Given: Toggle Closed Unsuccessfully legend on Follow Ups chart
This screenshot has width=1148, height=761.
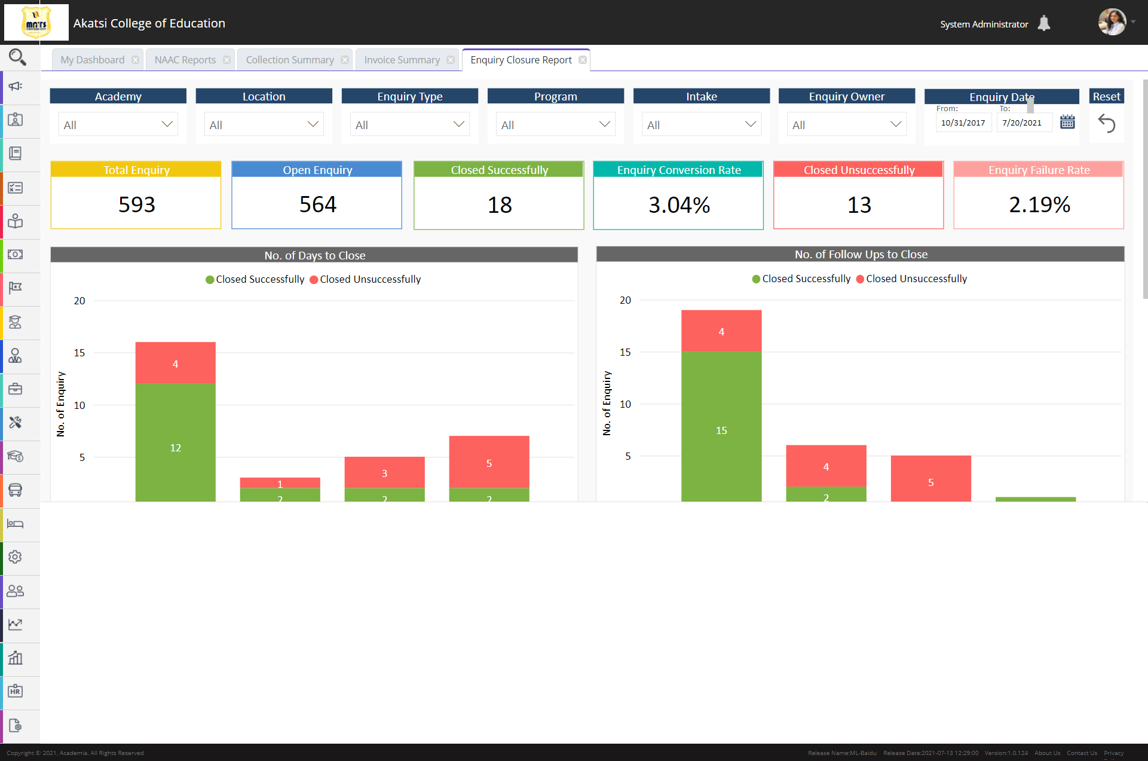Looking at the screenshot, I should tap(911, 279).
